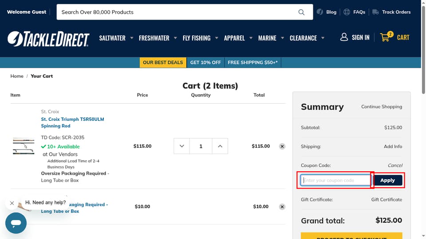Expand the Saltwater dropdown arrow
This screenshot has width=426, height=239.
click(x=132, y=38)
